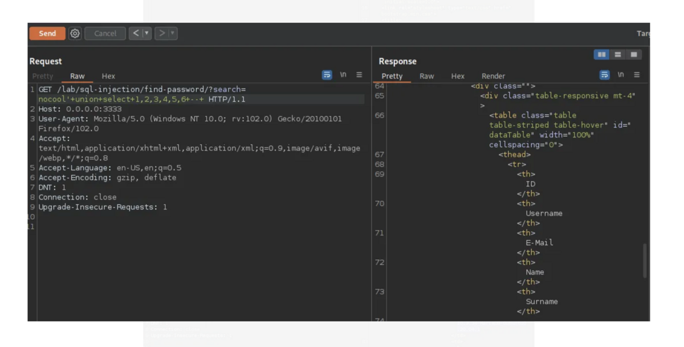
Task: Open the forward-history dropdown arrow
Action: point(172,34)
